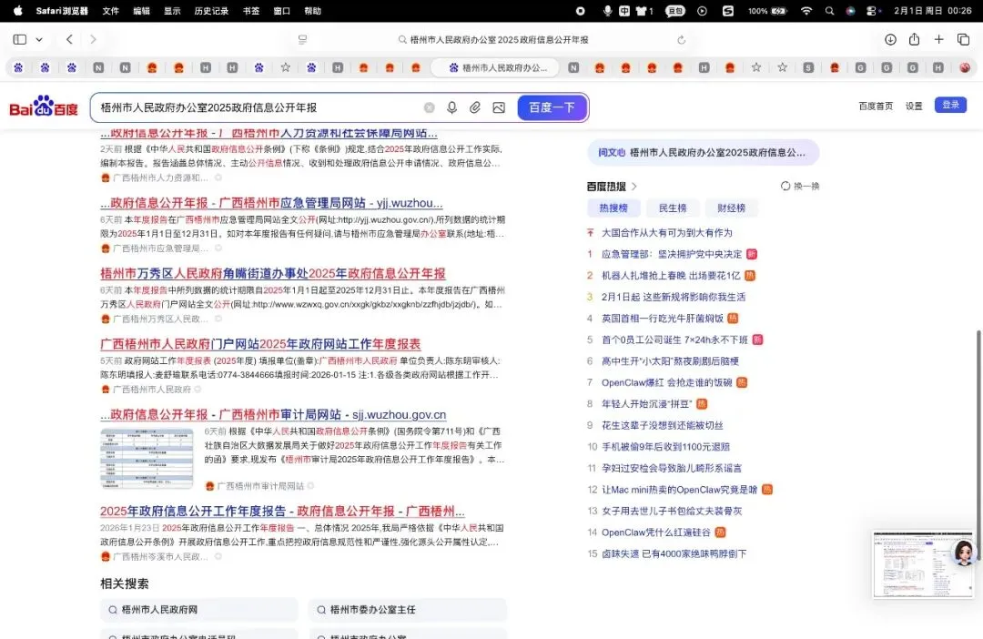Click the 豆包 menu bar icon

(675, 11)
